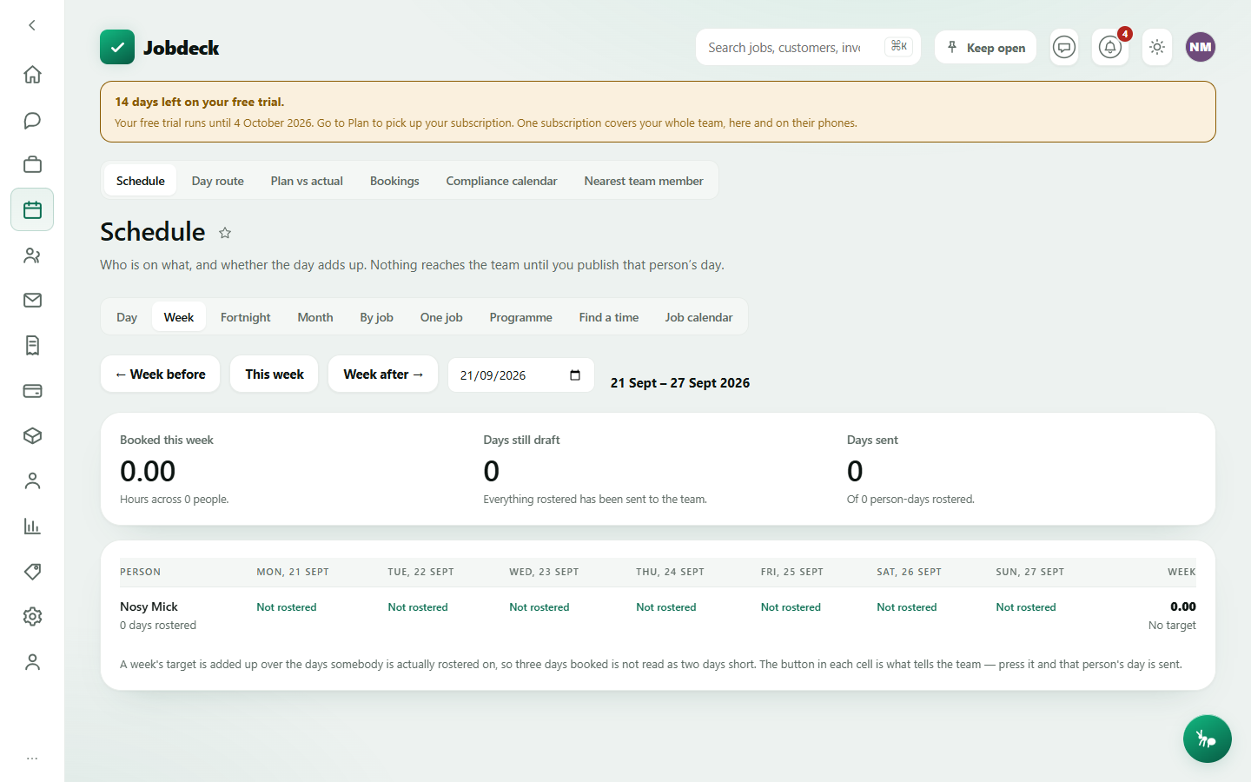Click the Jobdeck green check logo
This screenshot has width=1251, height=782.
coord(117,47)
